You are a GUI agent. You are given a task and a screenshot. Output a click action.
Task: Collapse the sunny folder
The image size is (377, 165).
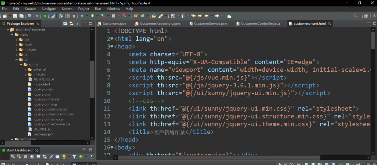[21, 64]
